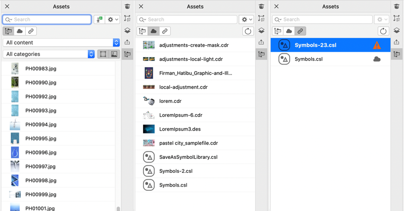This screenshot has height=211, width=404.
Task: Refresh the list containing adjustments-create-mask.cdr
Action: click(247, 31)
